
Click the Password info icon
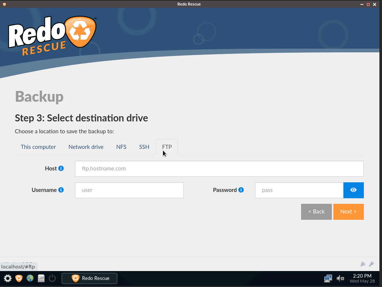point(241,190)
